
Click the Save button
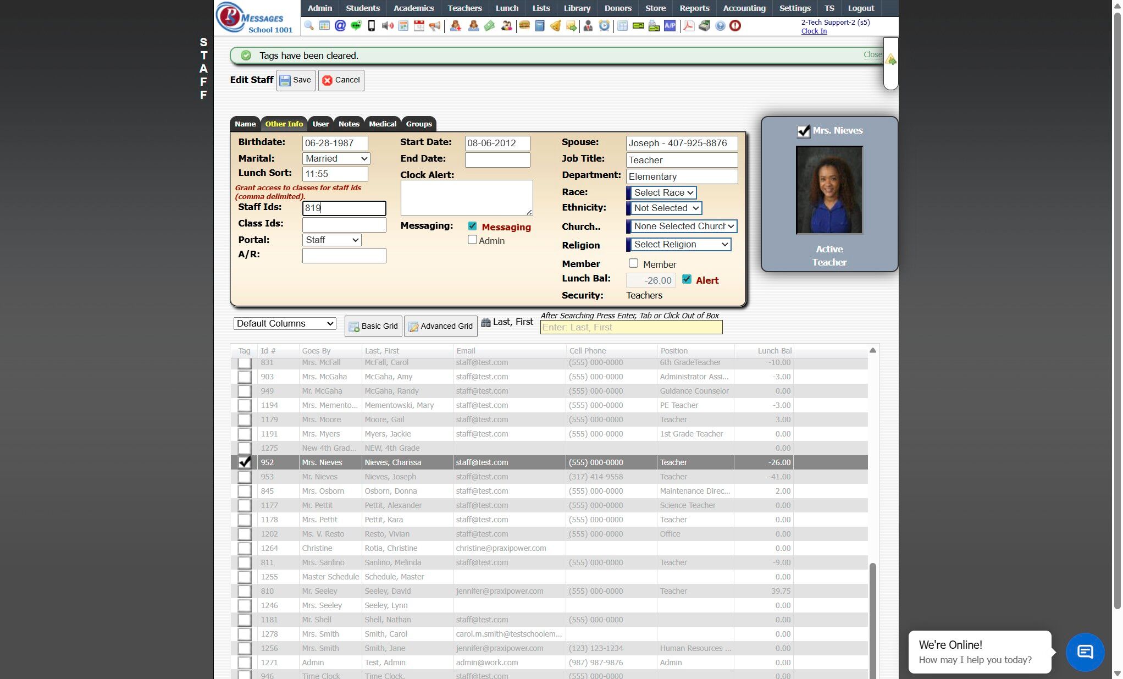click(x=296, y=80)
